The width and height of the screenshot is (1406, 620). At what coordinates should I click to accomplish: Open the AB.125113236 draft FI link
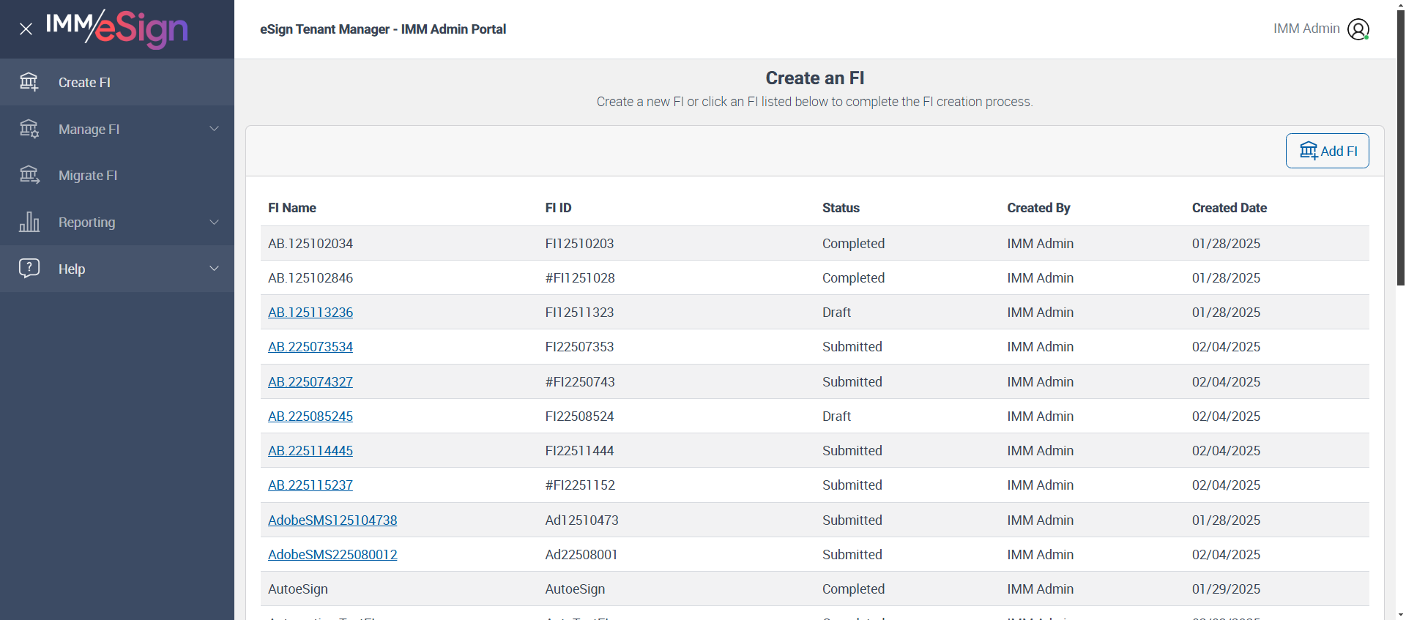click(x=310, y=313)
